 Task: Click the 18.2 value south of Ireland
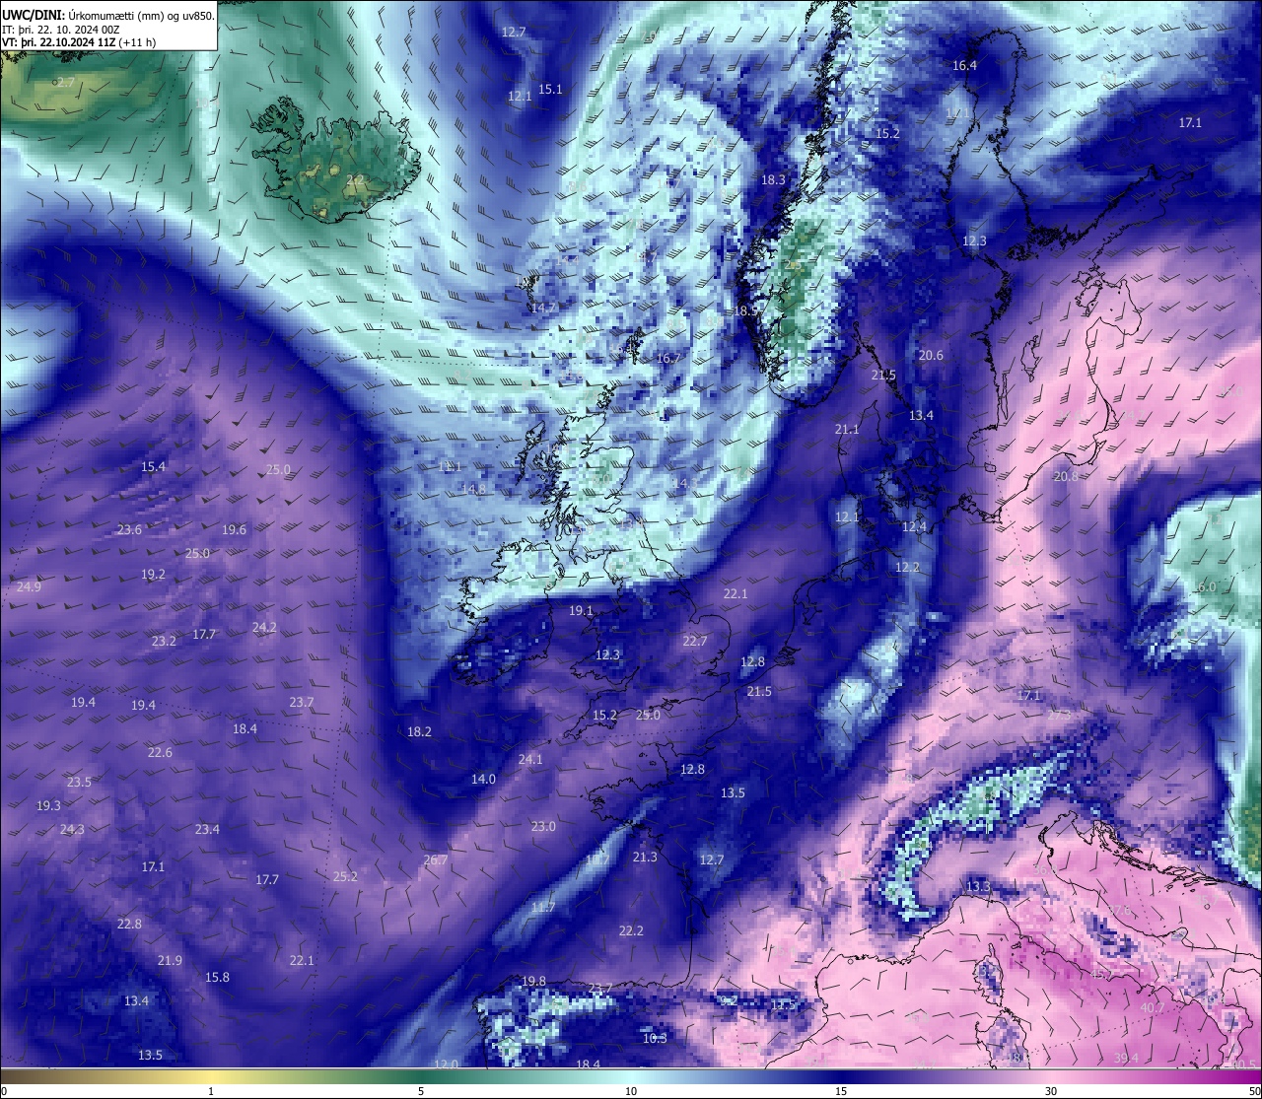[419, 731]
